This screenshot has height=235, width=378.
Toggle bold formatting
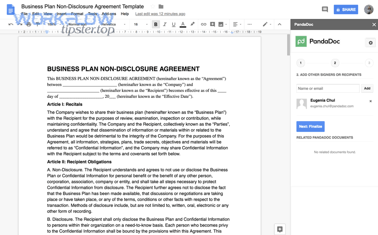(156, 24)
